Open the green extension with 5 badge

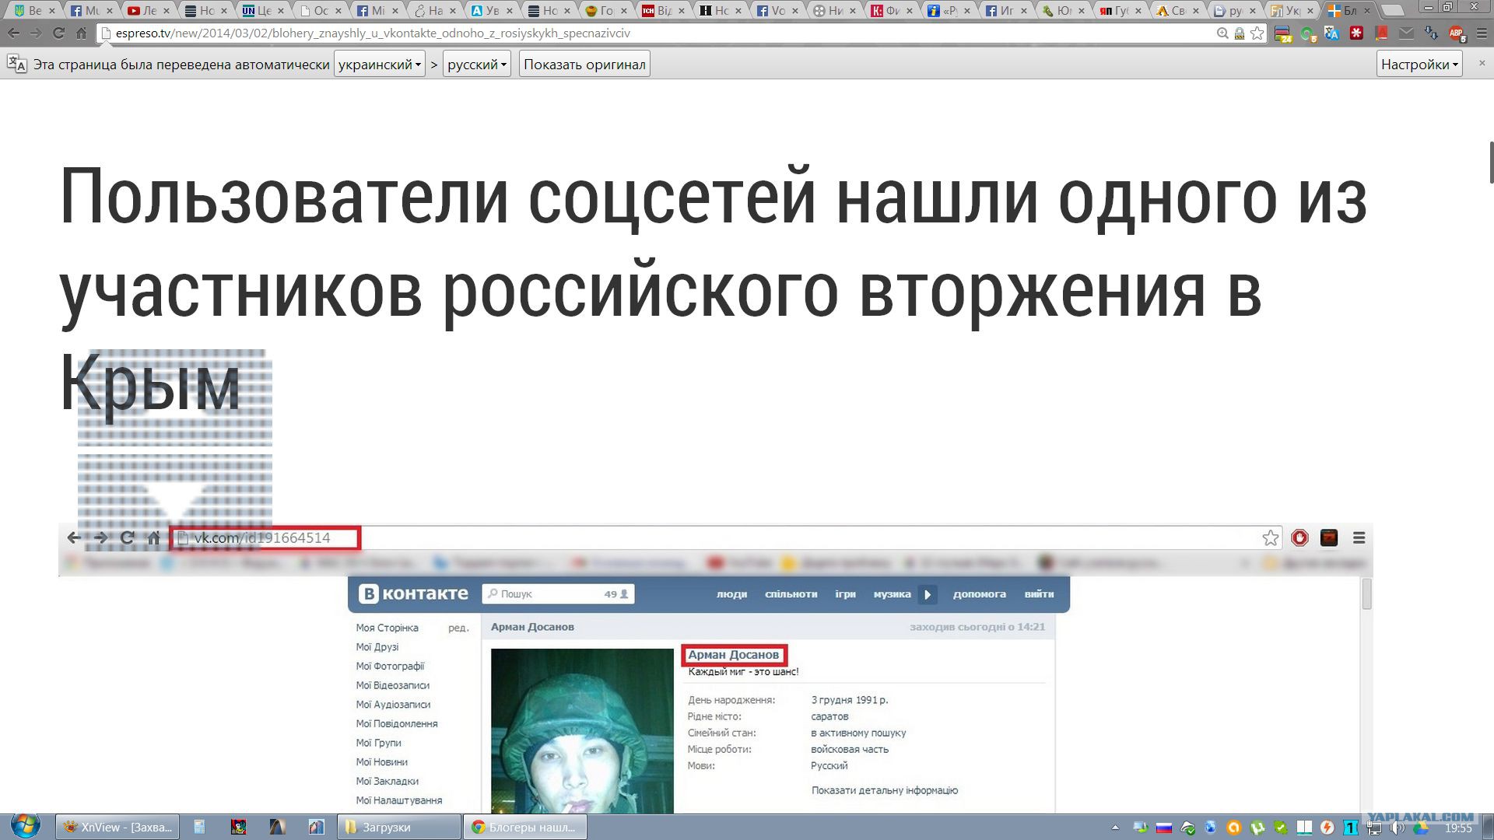click(x=1308, y=33)
